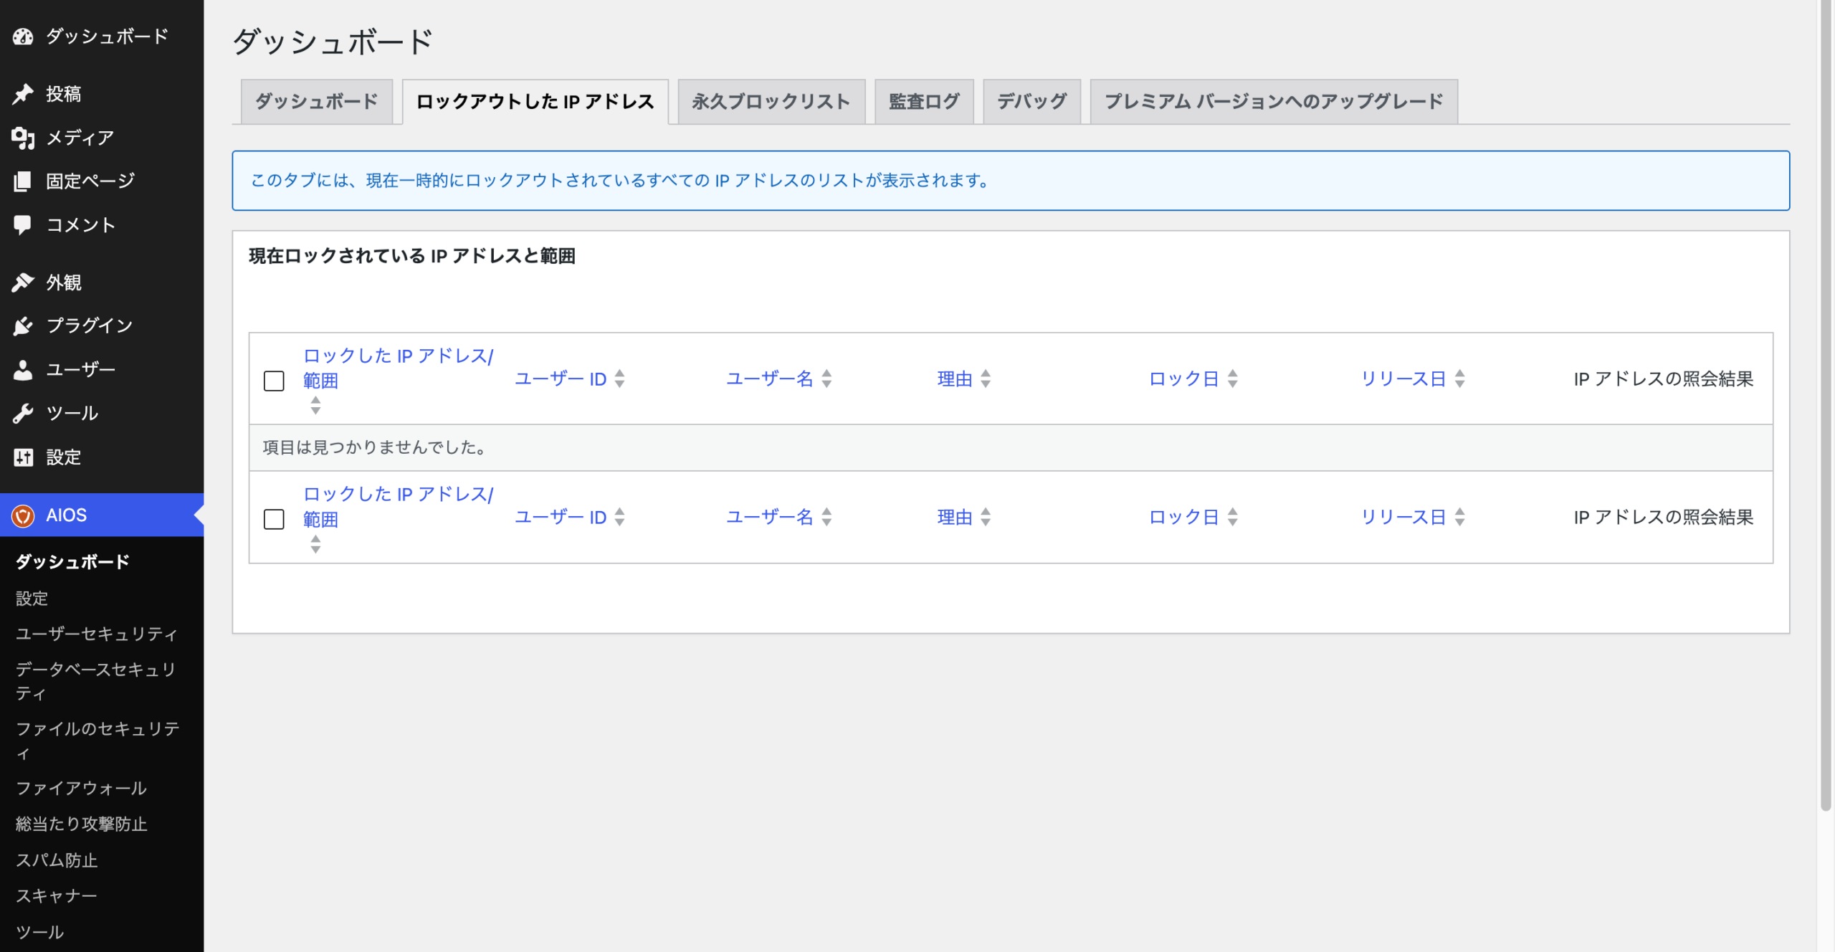1835x952 pixels.
Task: Open 設定 under the AIOS submenu
Action: 32,599
